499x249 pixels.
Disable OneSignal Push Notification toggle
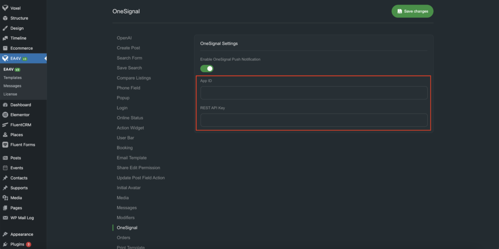[207, 69]
